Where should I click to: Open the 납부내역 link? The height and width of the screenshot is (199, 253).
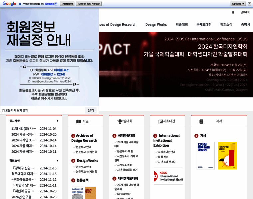245,12
